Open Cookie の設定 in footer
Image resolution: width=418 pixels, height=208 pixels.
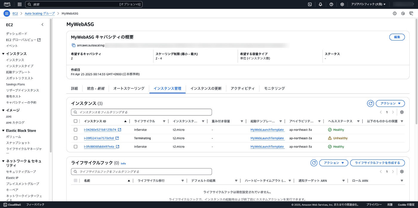click(x=406, y=205)
